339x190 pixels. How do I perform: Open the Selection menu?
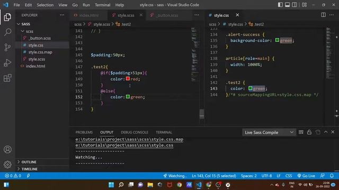45,5
